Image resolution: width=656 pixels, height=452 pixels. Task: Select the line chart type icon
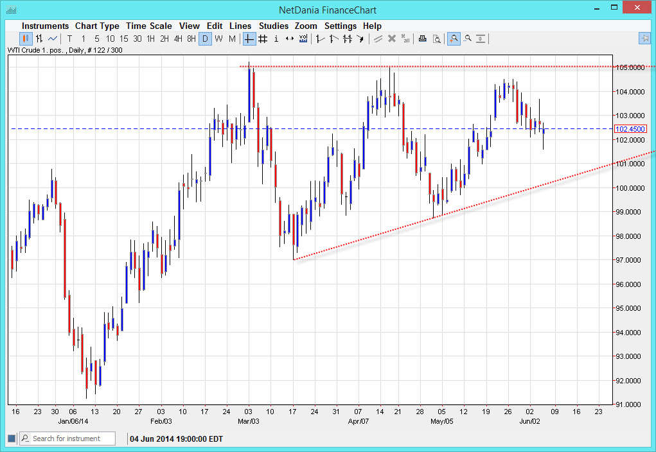point(53,39)
